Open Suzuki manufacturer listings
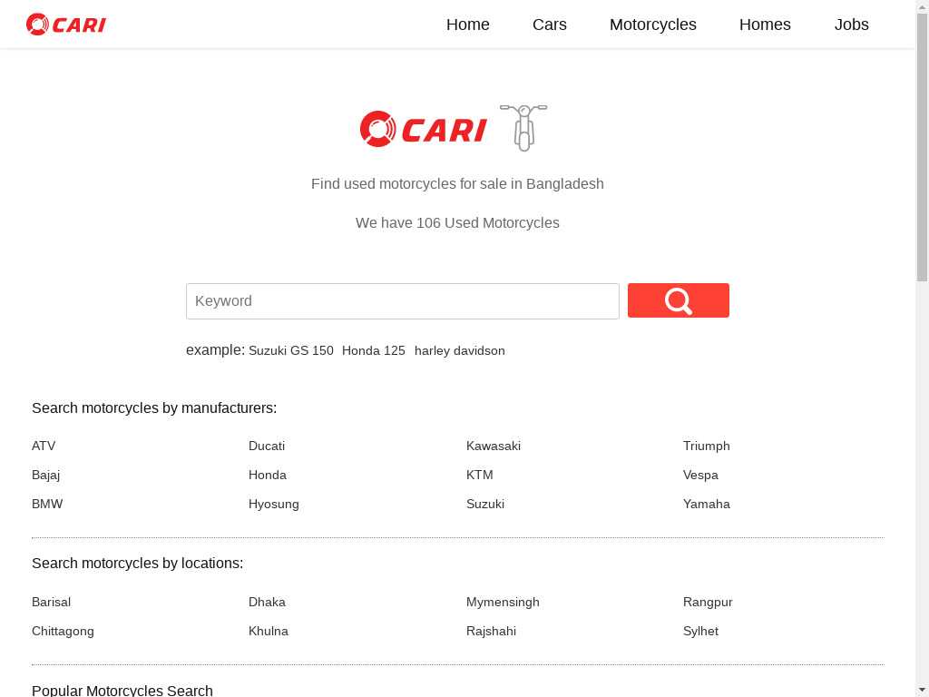Screen dimensions: 929x697 point(485,504)
